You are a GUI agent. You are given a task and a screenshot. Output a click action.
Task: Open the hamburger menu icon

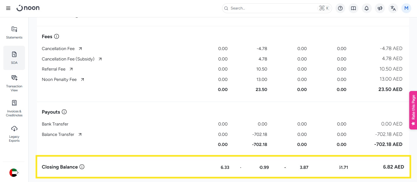pyautogui.click(x=8, y=8)
